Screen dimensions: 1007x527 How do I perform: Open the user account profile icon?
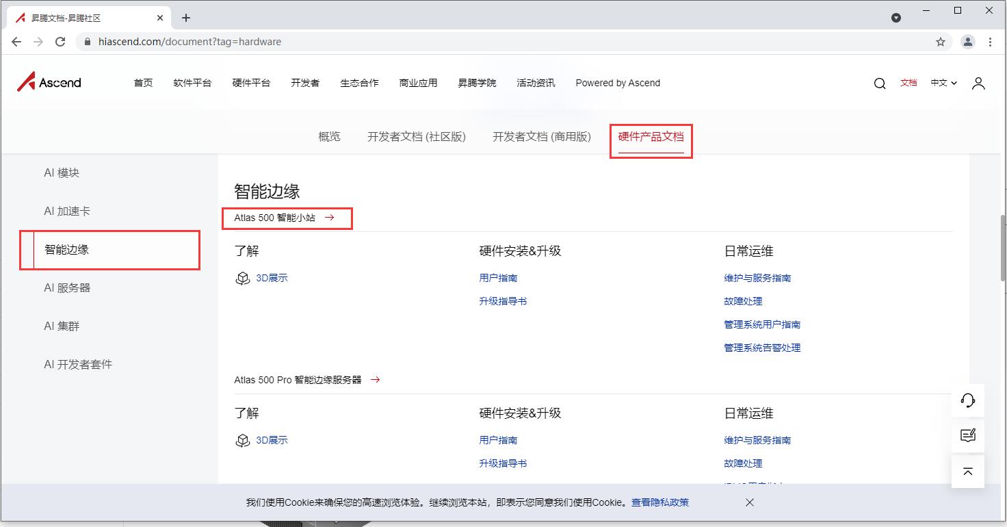click(978, 83)
